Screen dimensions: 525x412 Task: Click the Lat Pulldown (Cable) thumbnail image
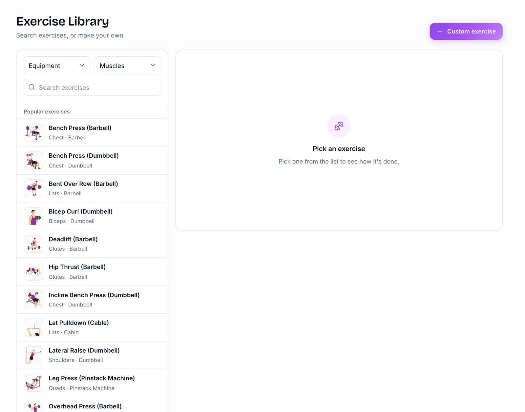[33, 327]
